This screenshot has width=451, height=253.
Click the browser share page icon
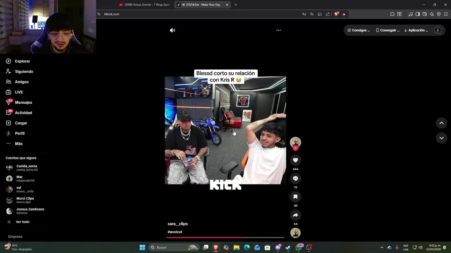328,14
